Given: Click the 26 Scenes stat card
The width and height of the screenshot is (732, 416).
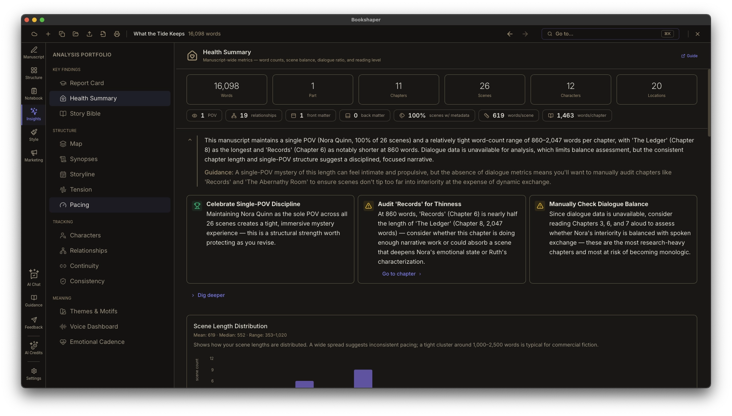Looking at the screenshot, I should click(485, 89).
